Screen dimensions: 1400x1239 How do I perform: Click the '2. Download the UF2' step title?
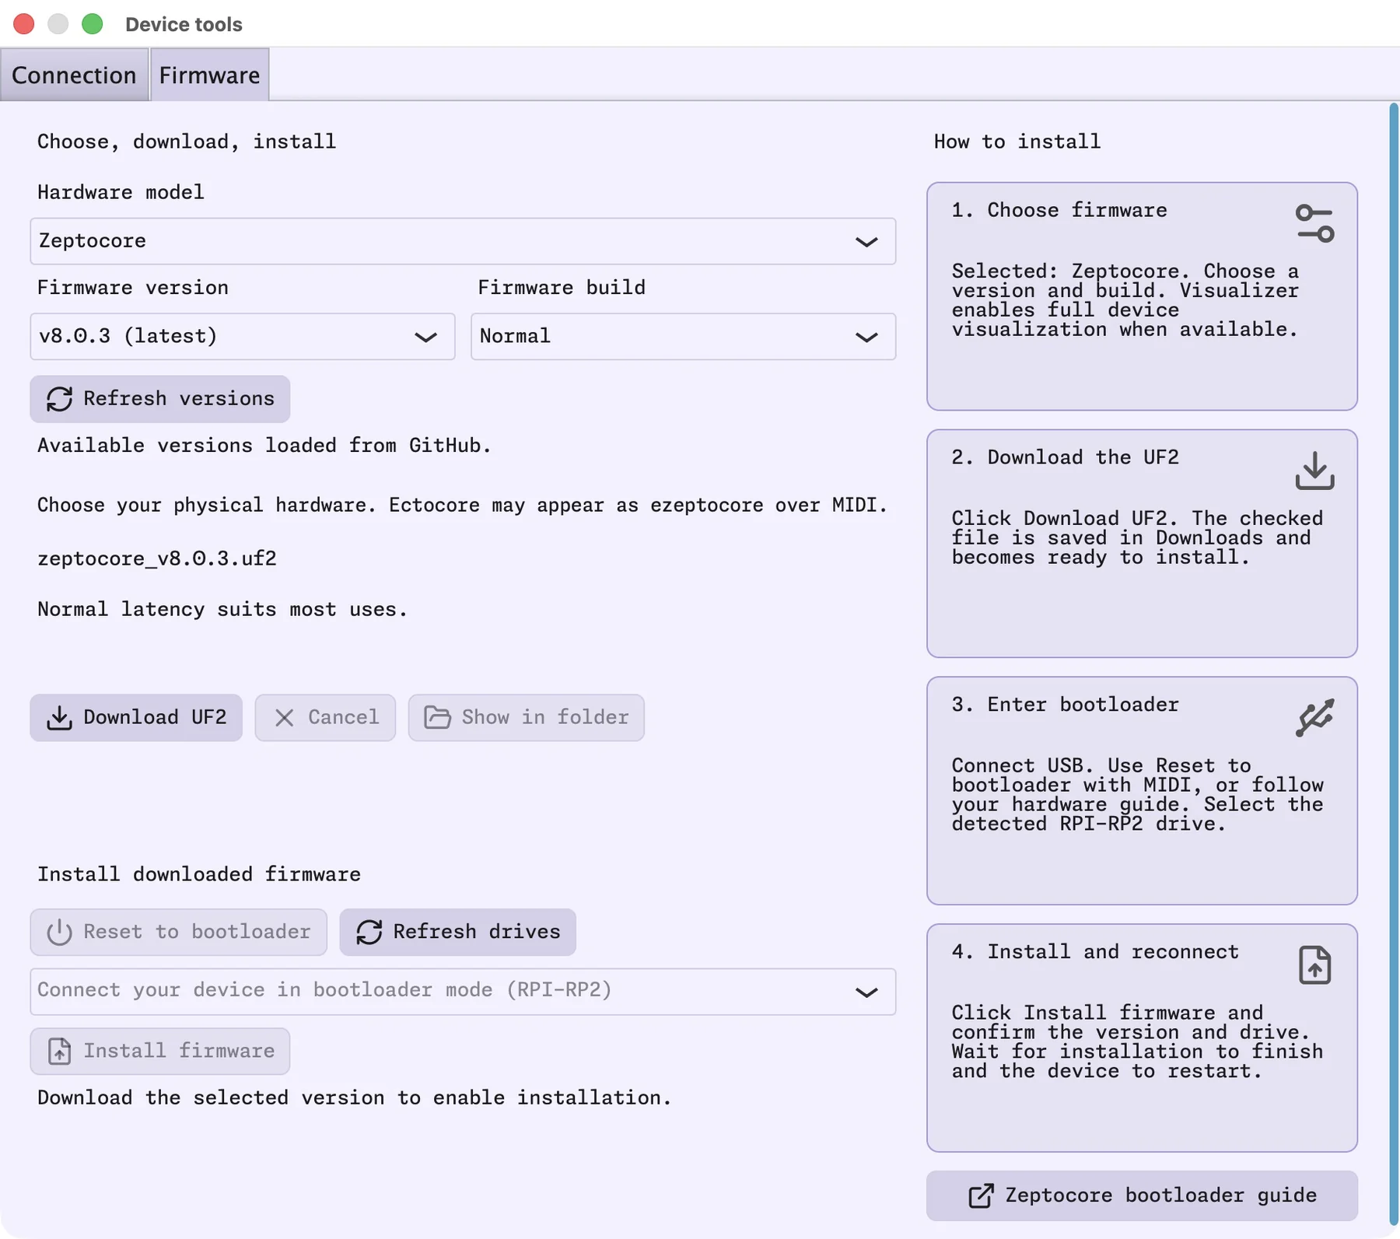[1065, 457]
